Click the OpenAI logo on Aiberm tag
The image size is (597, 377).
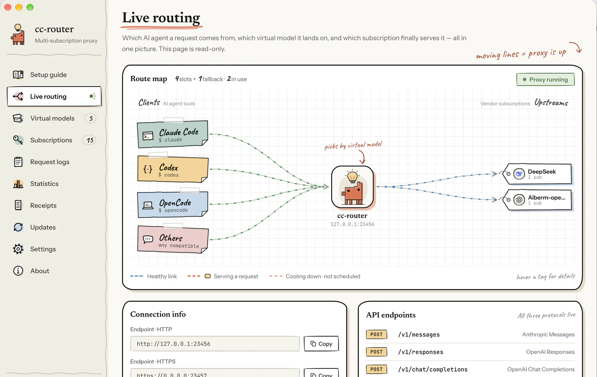[519, 200]
